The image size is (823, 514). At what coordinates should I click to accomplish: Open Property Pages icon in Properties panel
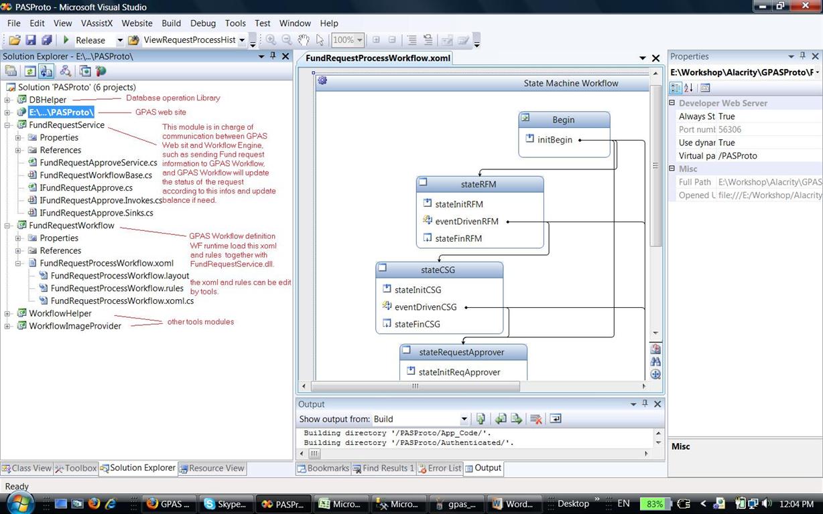click(705, 88)
